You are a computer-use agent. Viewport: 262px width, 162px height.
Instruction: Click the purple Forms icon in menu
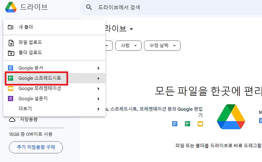[x=10, y=98]
